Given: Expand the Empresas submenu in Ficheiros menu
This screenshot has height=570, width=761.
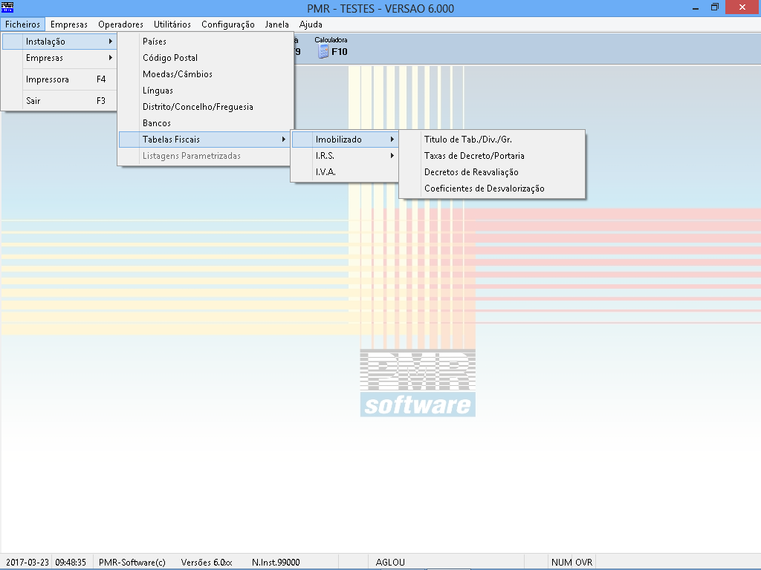Looking at the screenshot, I should [x=59, y=58].
